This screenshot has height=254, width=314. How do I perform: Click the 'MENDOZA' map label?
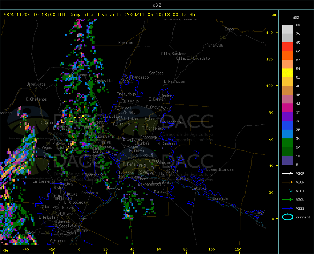point(93,128)
